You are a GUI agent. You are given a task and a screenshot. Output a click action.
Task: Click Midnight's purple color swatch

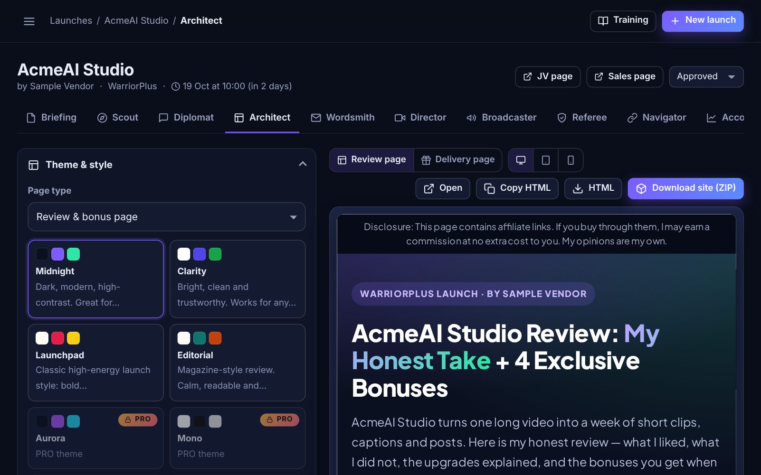coord(57,254)
